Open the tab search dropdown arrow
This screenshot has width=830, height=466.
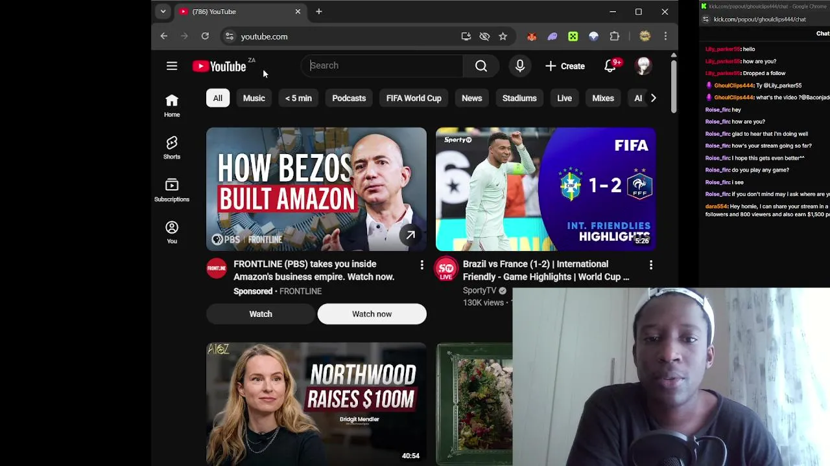coord(163,12)
